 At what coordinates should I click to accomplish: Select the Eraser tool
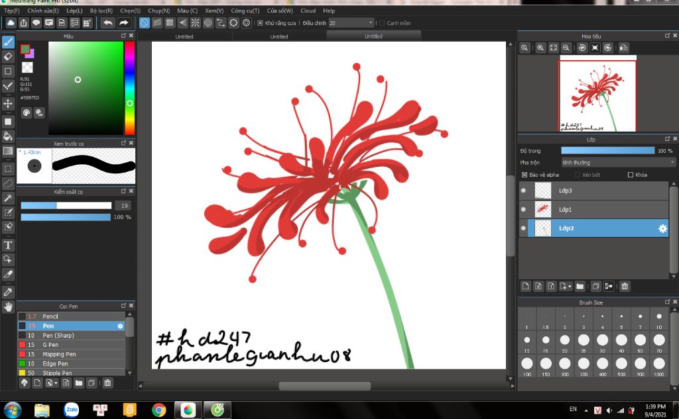pyautogui.click(x=8, y=56)
